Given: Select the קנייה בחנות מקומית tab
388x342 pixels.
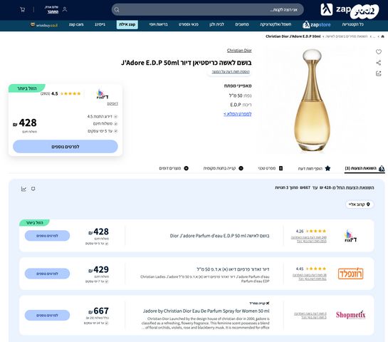Looking at the screenshot, I should (224, 168).
